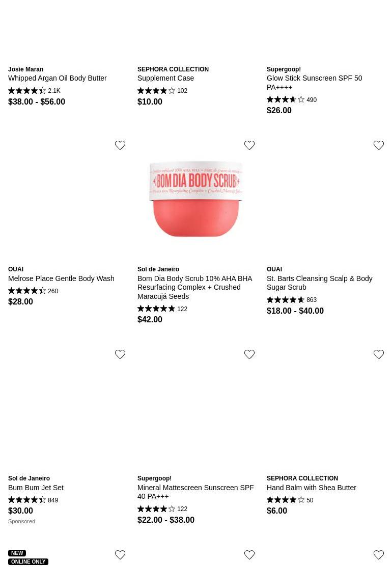
Task: Open Bom Dia Body Scrub product title
Action: pyautogui.click(x=194, y=287)
